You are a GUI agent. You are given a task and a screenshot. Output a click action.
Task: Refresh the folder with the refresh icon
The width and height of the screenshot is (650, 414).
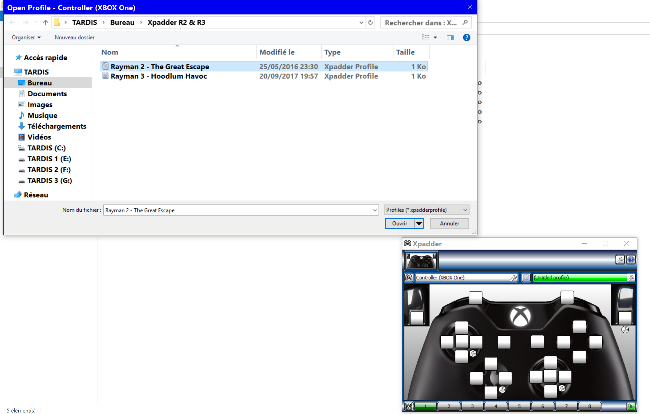tap(370, 22)
